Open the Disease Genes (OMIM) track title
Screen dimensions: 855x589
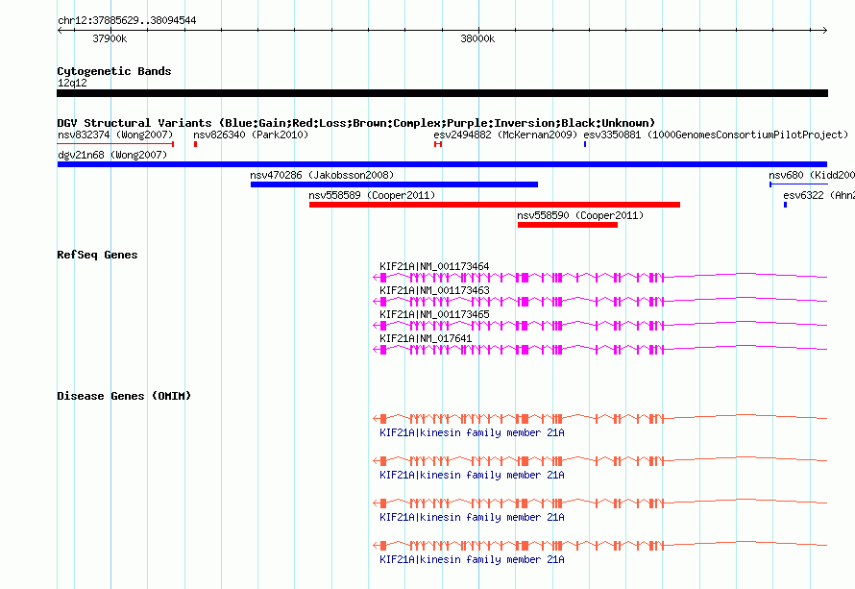pyautogui.click(x=124, y=396)
